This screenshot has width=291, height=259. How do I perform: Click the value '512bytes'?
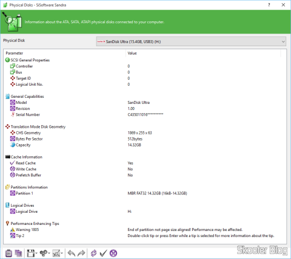point(135,139)
